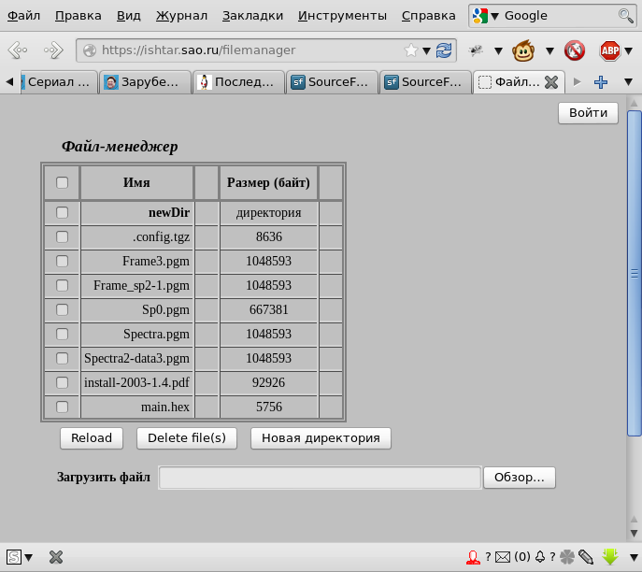Click the red blocked-flash icon
The height and width of the screenshot is (572, 642).
pos(575,50)
